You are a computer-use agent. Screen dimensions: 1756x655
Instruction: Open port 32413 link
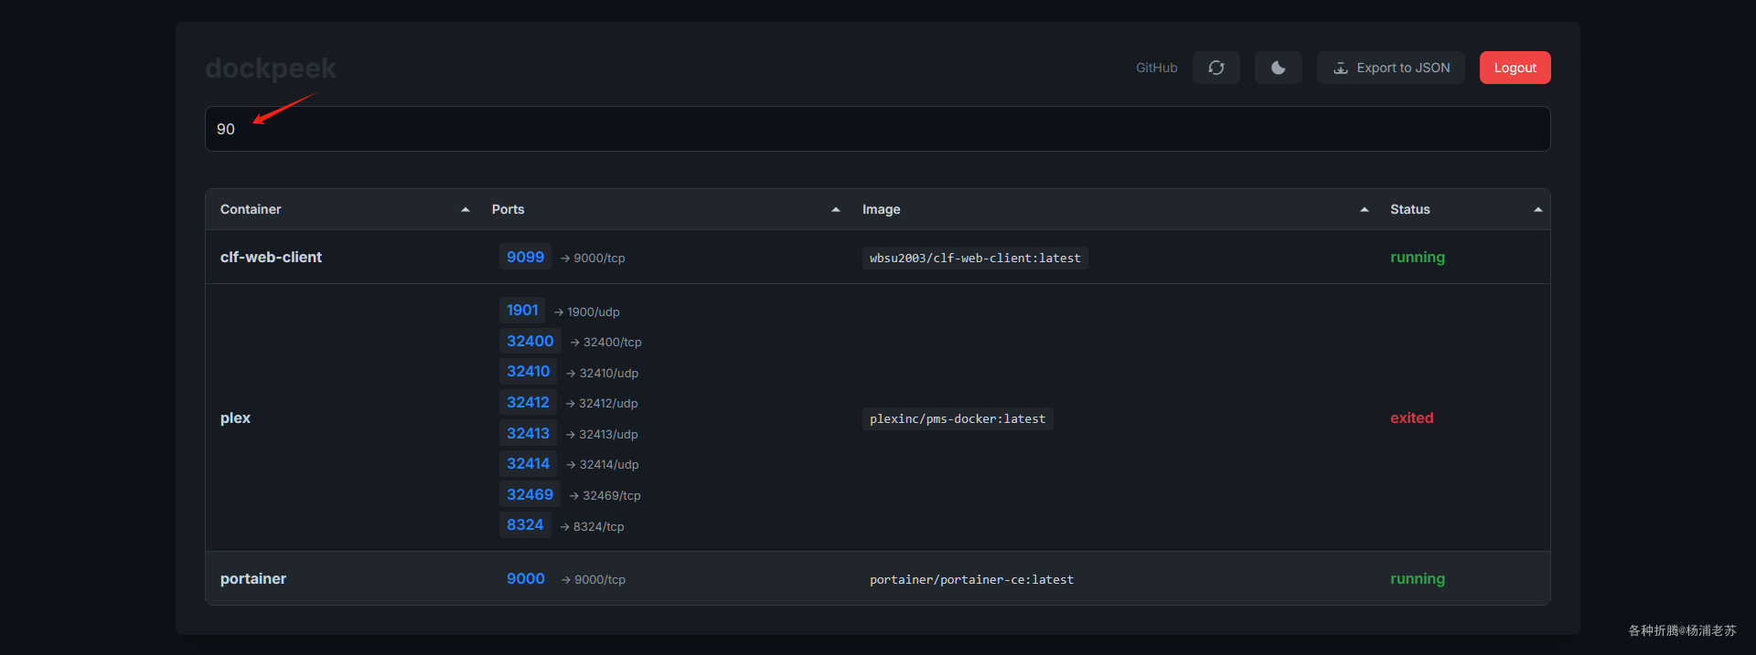pyautogui.click(x=528, y=434)
